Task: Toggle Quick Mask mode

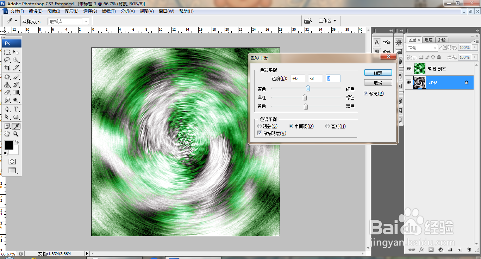Action: coord(12,162)
